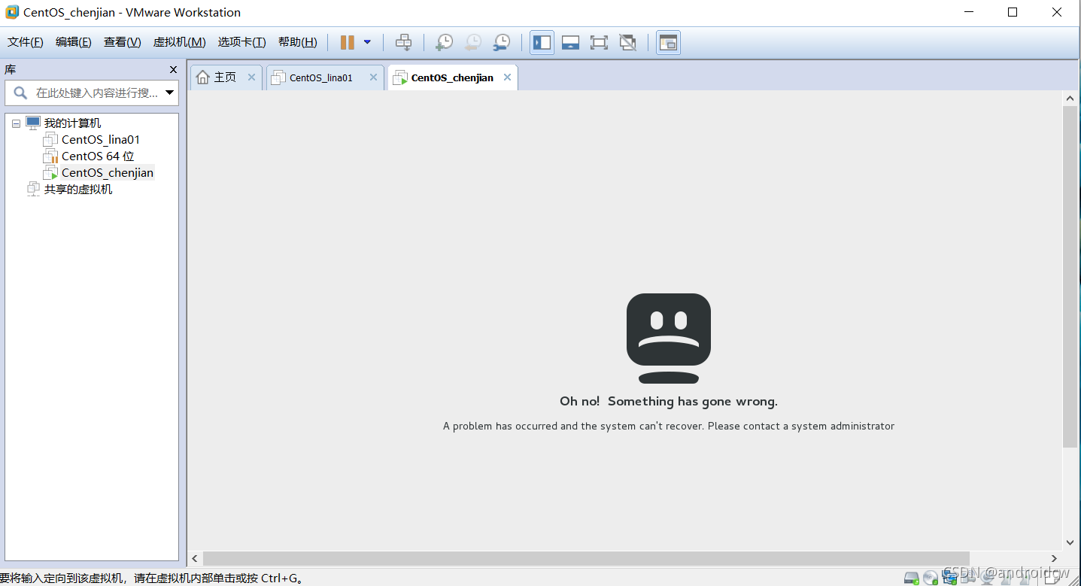Click the horizontal scrollbar left arrow
This screenshot has height=586, width=1081.
(195, 558)
